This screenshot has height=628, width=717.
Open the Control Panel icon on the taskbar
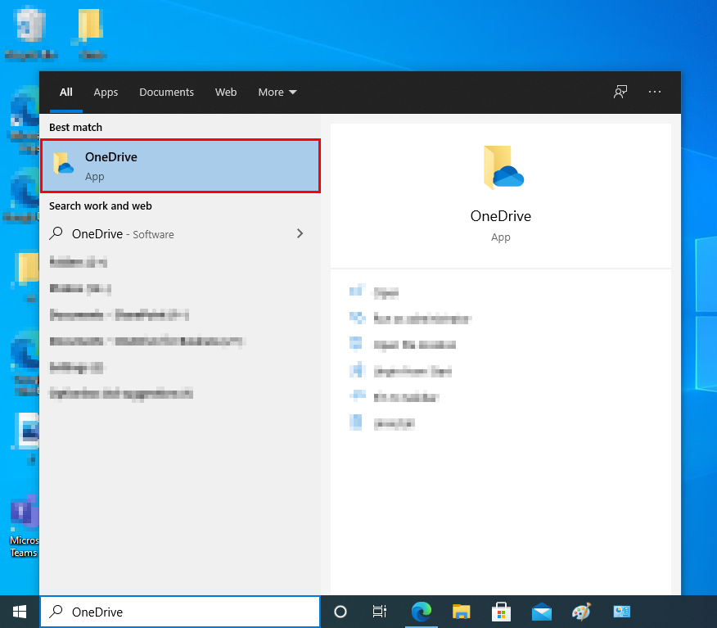tap(622, 612)
